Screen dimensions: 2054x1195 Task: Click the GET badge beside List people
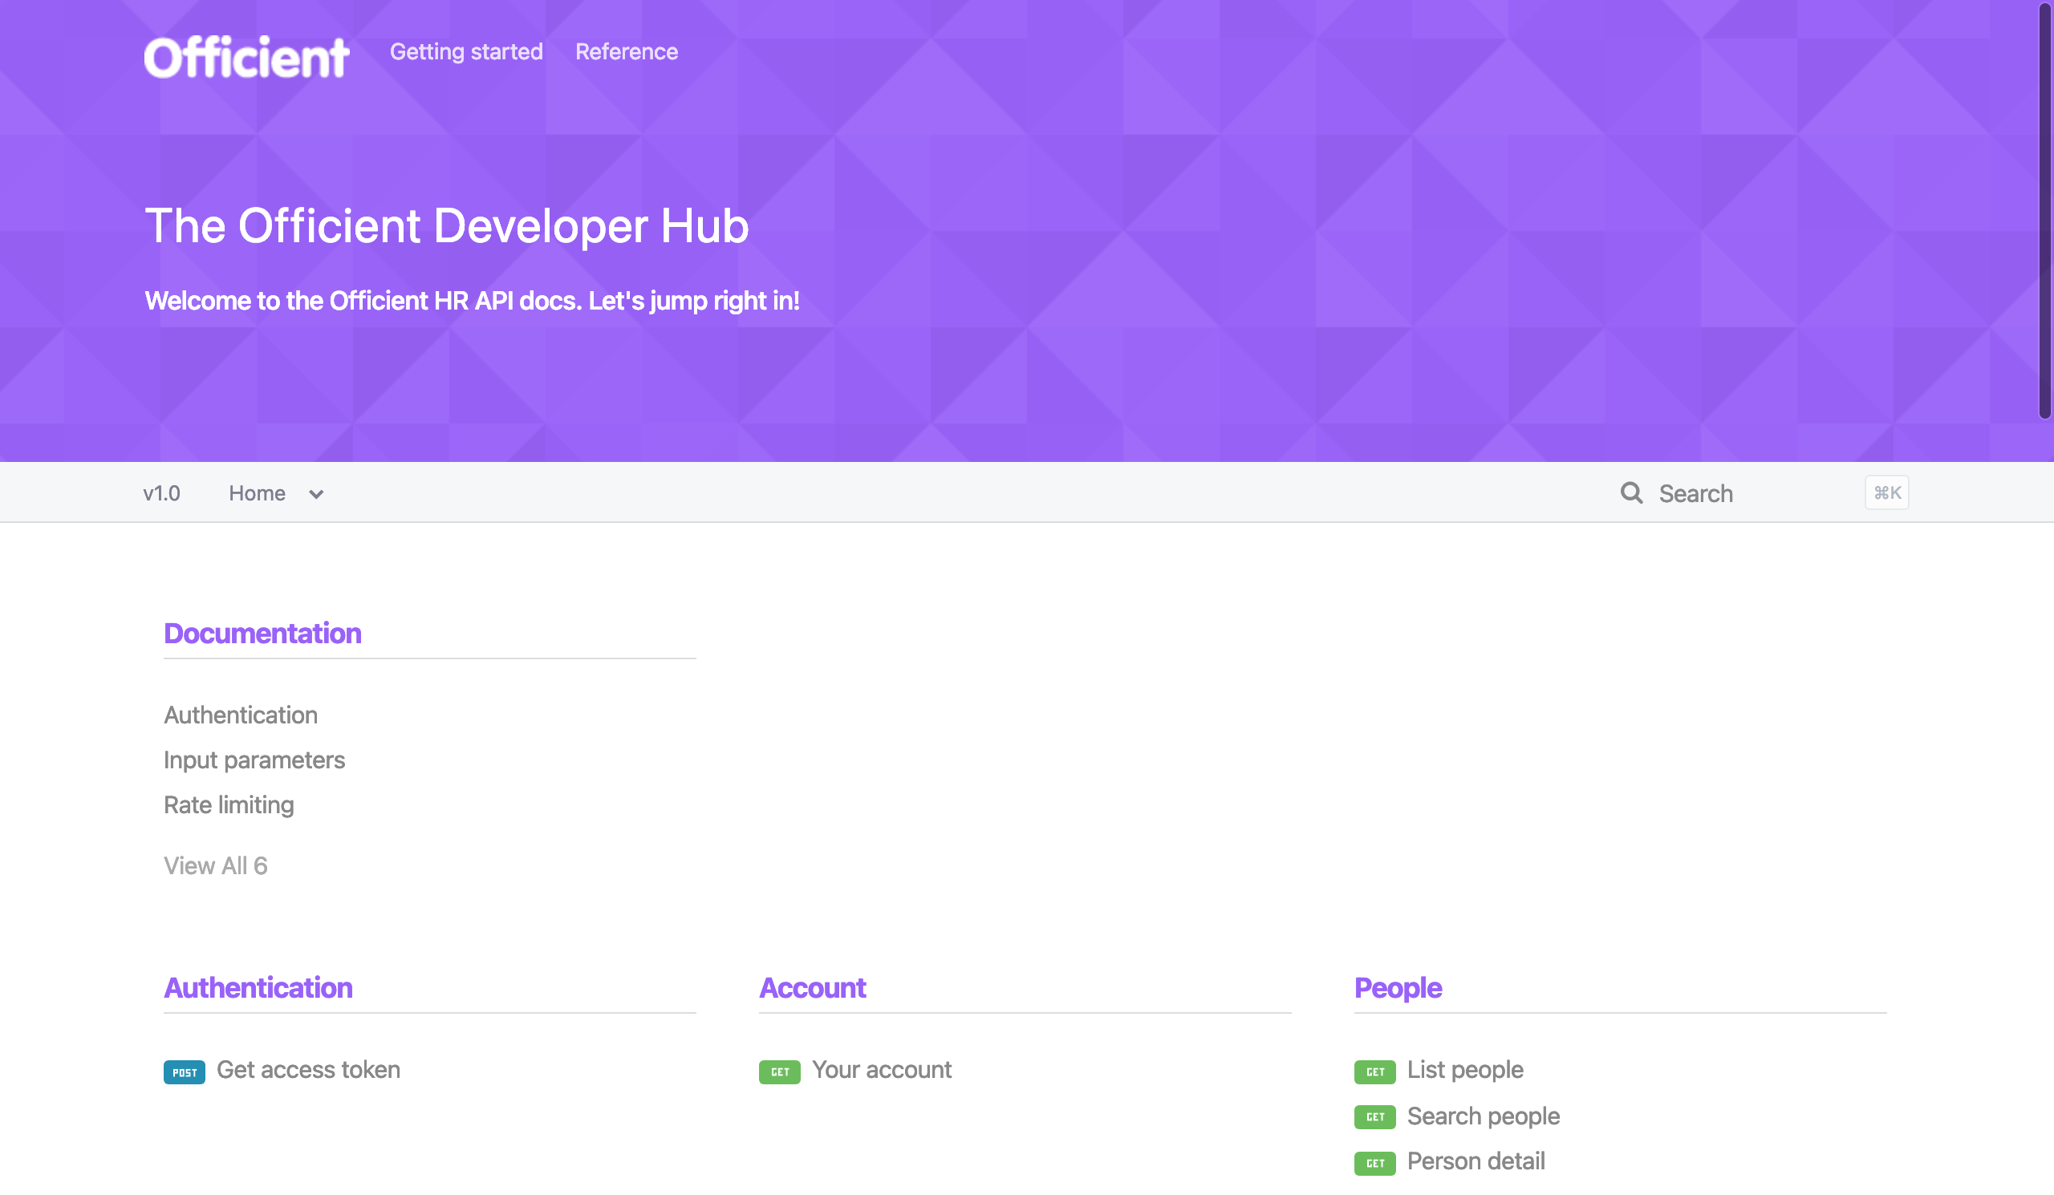(1374, 1072)
